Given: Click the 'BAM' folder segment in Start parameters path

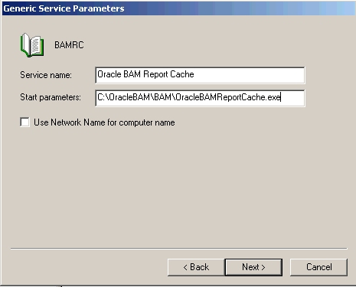Looking at the screenshot, I should point(162,97).
